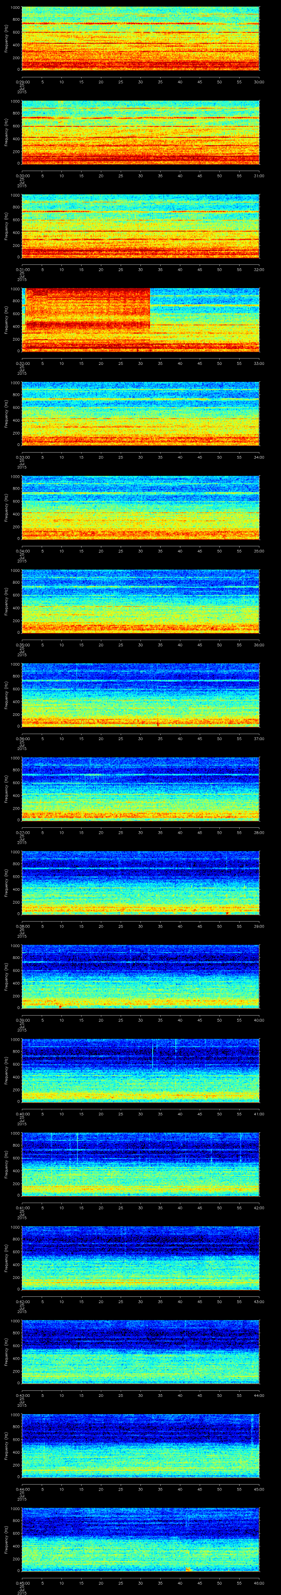Select the spectrogram panel beginning at 0:35:00

(x=140, y=601)
